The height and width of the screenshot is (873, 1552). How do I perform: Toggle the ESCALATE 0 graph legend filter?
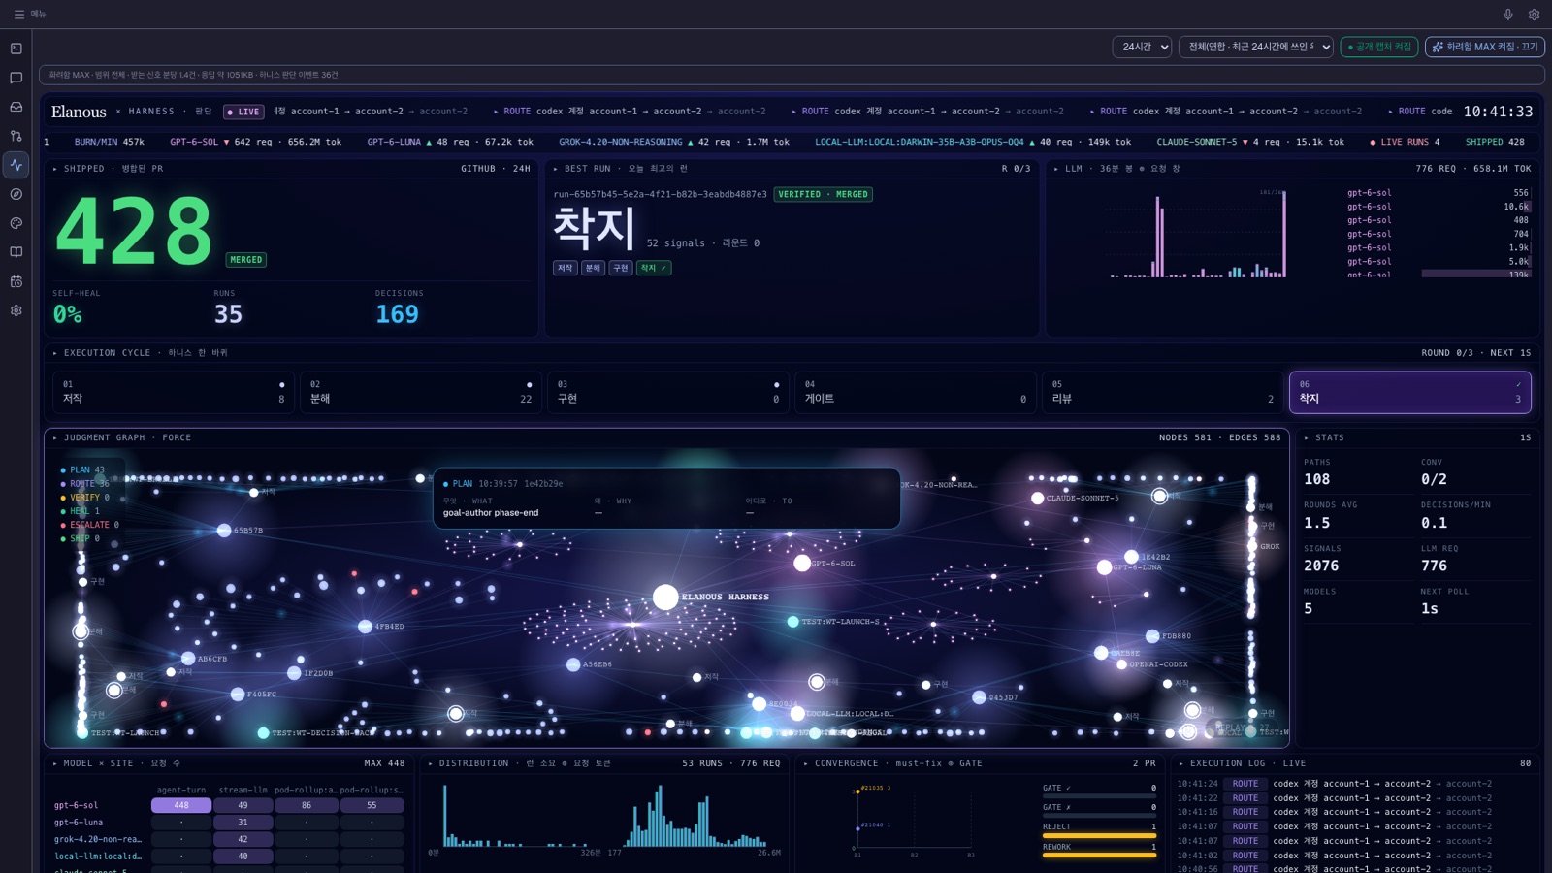coord(90,525)
